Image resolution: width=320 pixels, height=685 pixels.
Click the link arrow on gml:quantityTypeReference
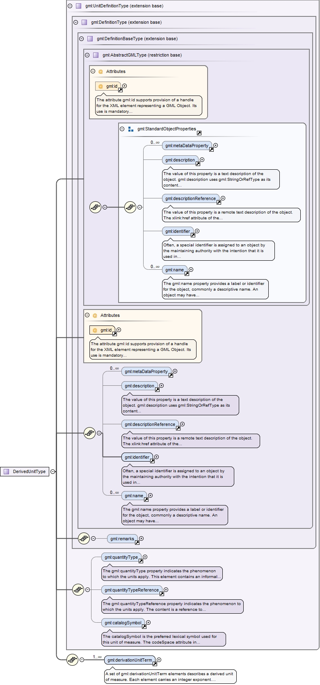coord(162,594)
